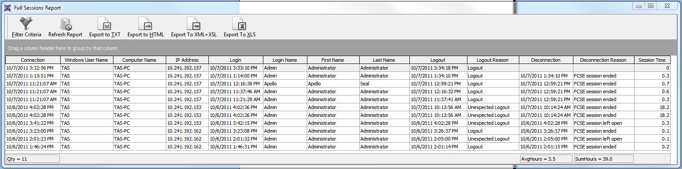Viewport: 682px width, 169px height.
Task: Click login 10/6/2011 3:42:15 PM cell
Action: (x=236, y=123)
